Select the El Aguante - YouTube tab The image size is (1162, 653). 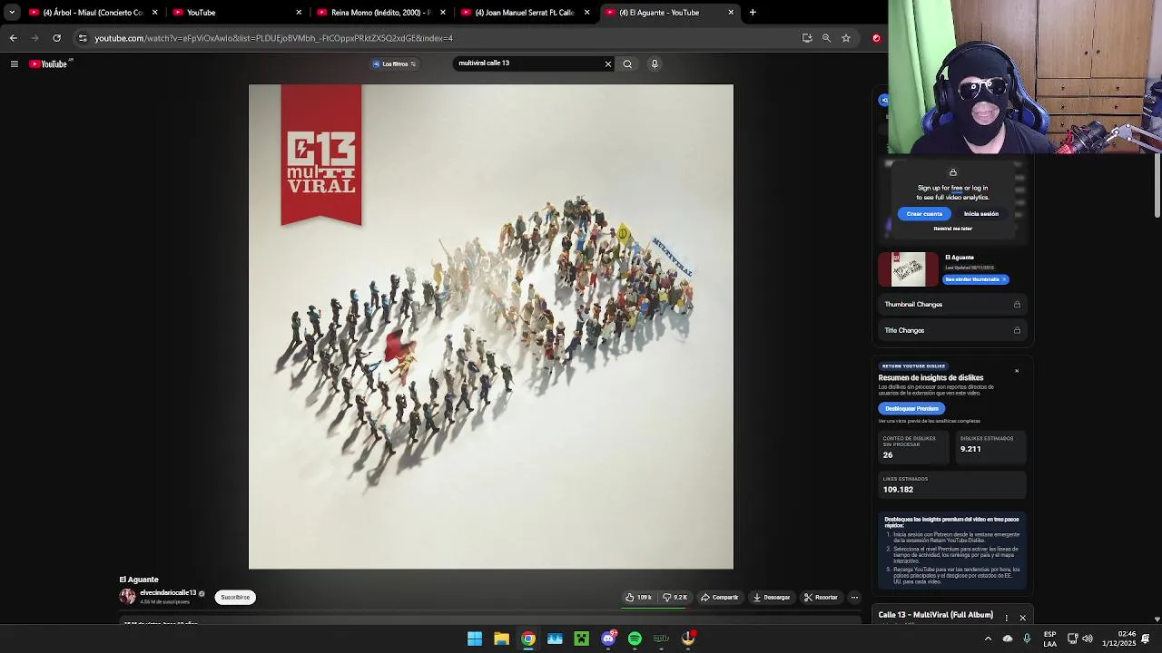pos(671,12)
